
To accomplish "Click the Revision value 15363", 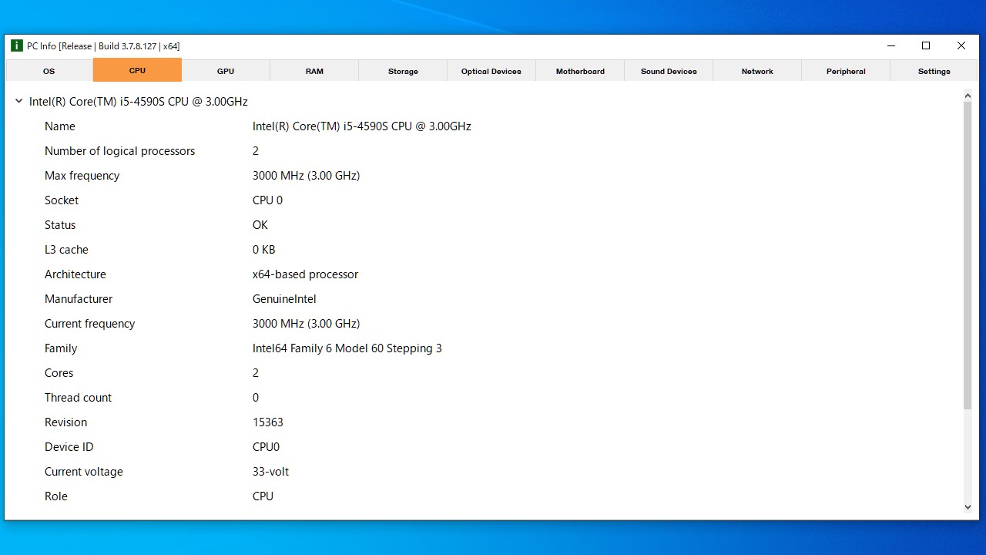I will click(268, 422).
